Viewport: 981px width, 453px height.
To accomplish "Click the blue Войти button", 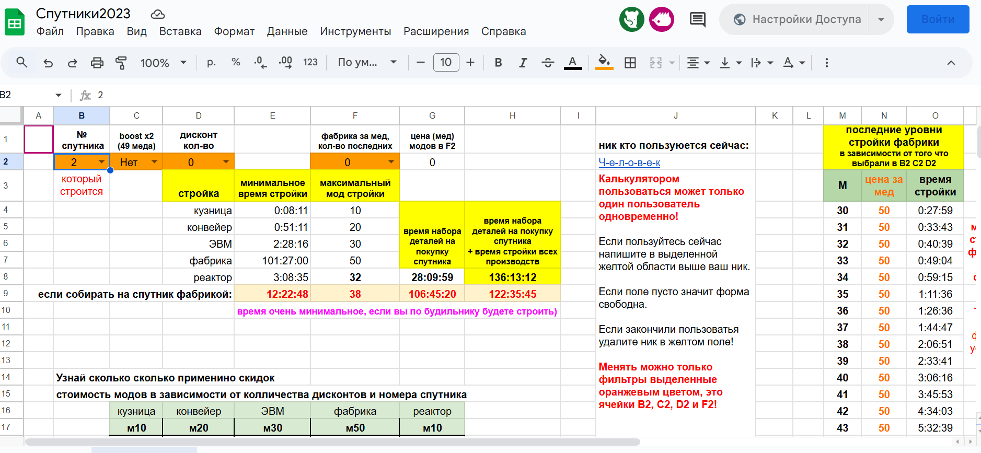I will click(938, 19).
